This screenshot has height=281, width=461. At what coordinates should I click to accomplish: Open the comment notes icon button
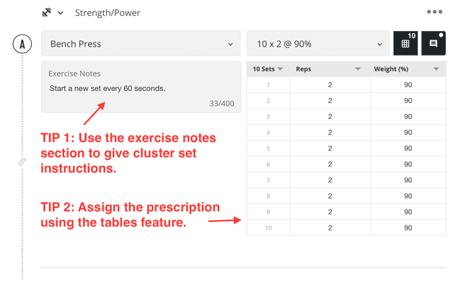[434, 43]
